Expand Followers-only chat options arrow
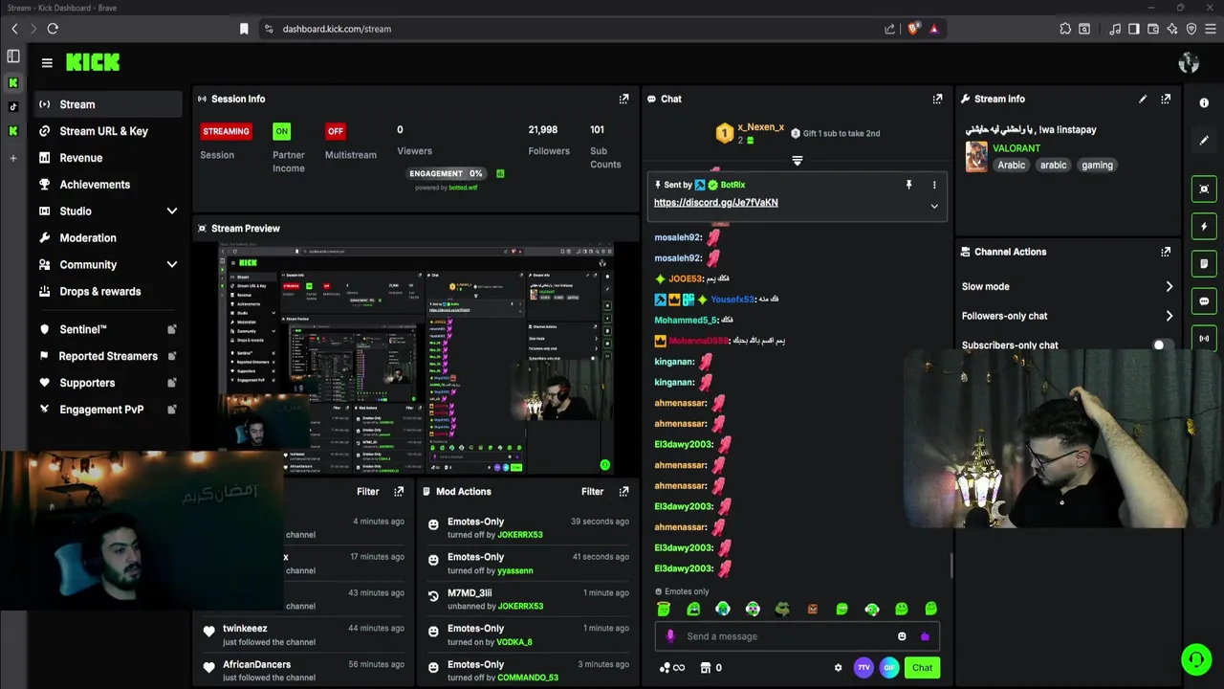 pyautogui.click(x=1169, y=316)
